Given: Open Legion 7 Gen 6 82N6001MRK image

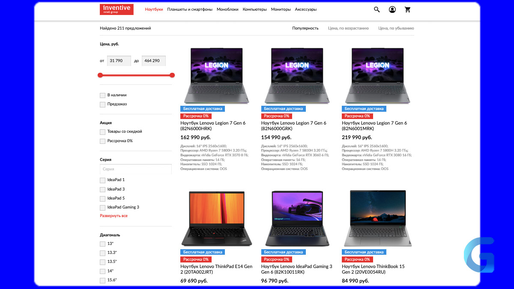Looking at the screenshot, I should pos(377,75).
